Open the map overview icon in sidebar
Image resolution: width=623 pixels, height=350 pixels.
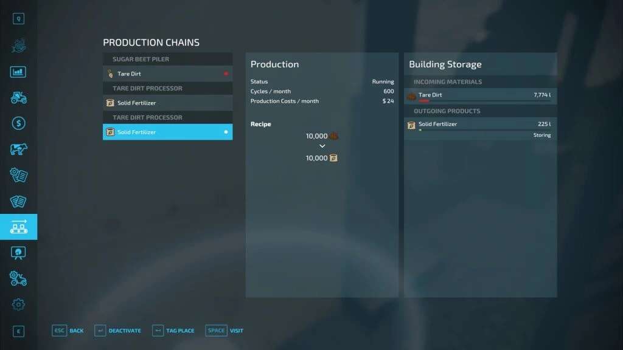pyautogui.click(x=18, y=45)
